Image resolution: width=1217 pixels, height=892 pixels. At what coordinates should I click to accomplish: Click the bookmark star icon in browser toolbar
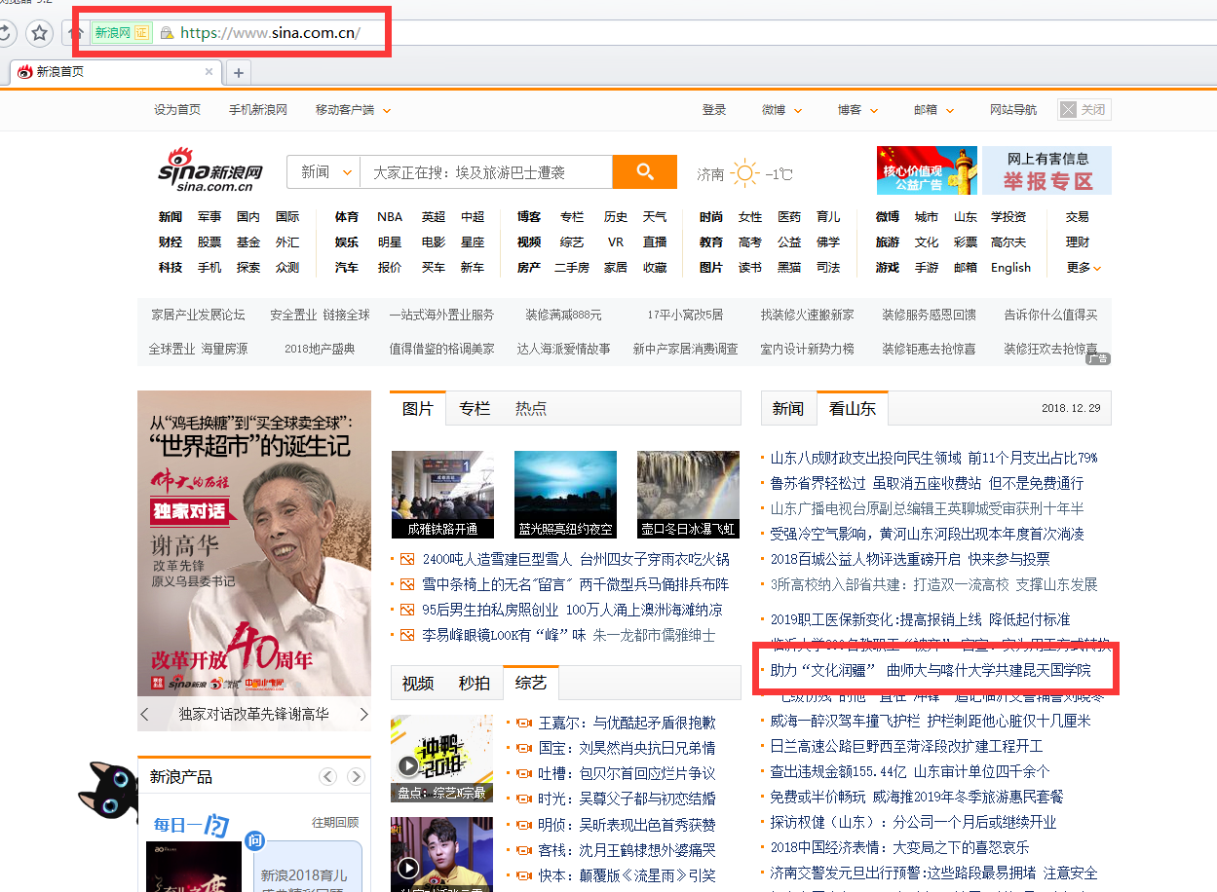[39, 33]
